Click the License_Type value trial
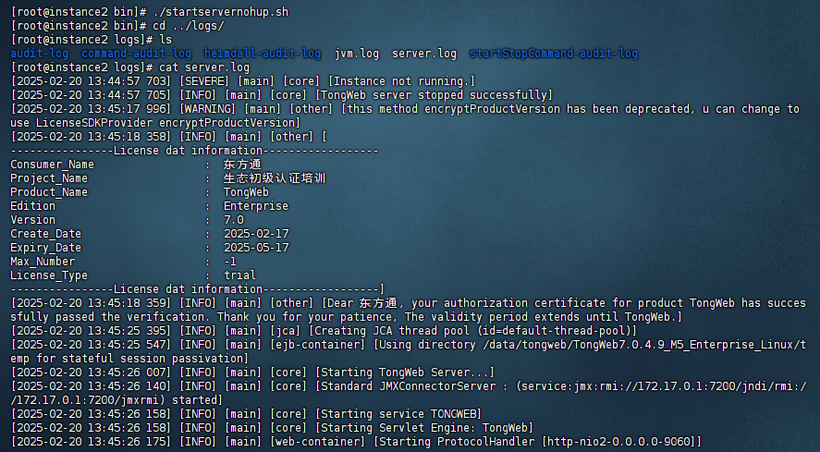Viewport: 820px width, 452px height. pyautogui.click(x=240, y=275)
